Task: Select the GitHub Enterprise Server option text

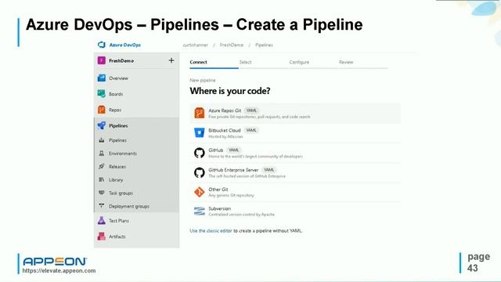Action: click(x=233, y=170)
